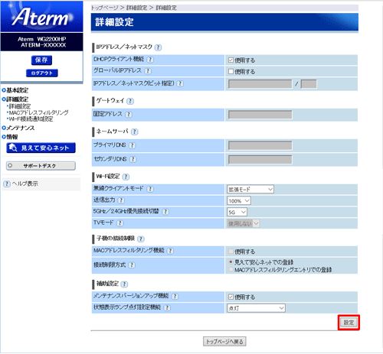Open 状態表示ランプ 点灯 dropdown

256,308
